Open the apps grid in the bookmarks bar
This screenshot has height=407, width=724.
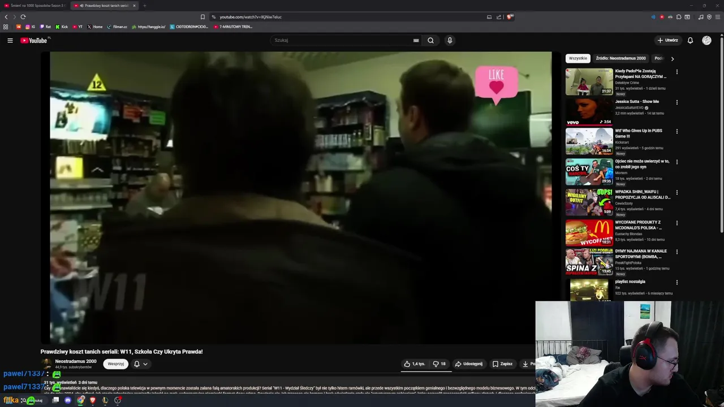6,27
